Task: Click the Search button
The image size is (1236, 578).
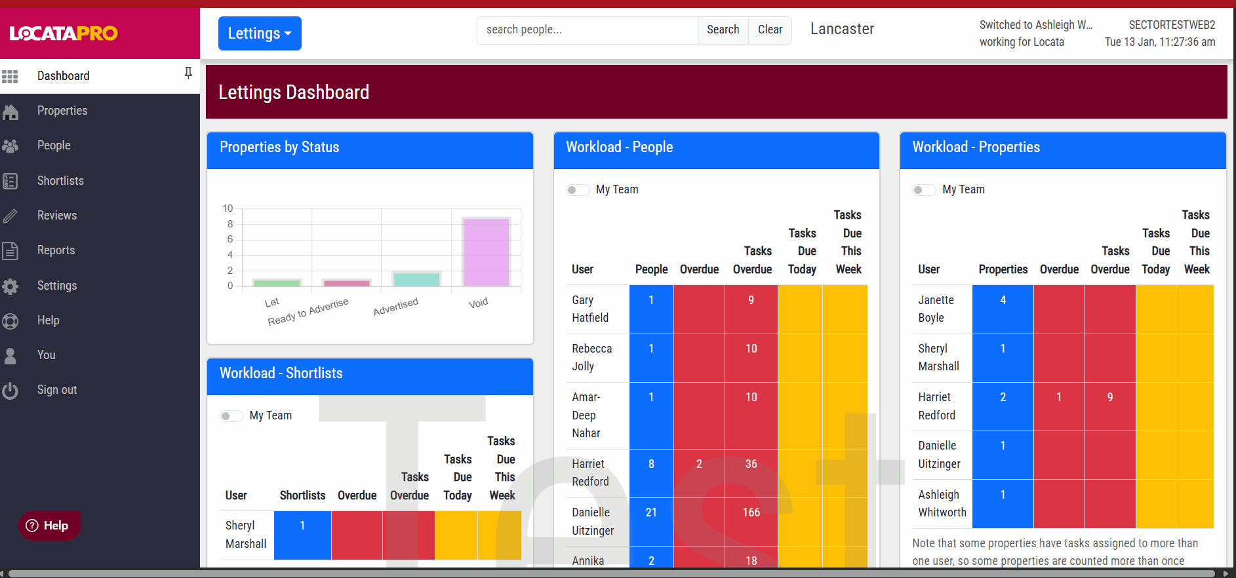Action: click(x=723, y=30)
